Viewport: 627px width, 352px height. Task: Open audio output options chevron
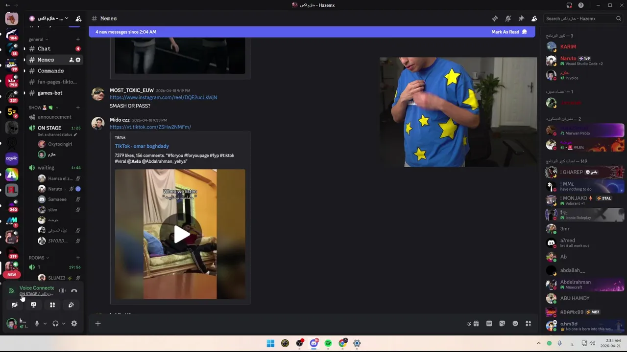[63, 323]
